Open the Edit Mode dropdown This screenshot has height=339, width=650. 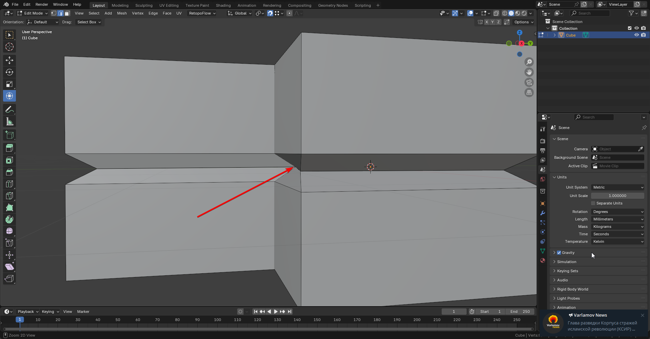(32, 13)
